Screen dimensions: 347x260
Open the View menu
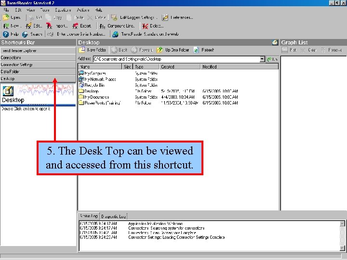31,10
